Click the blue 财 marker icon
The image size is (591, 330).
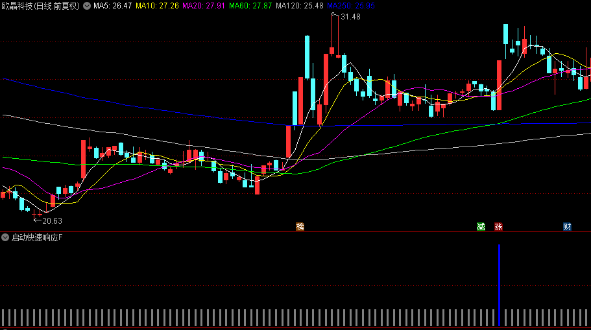pos(567,226)
